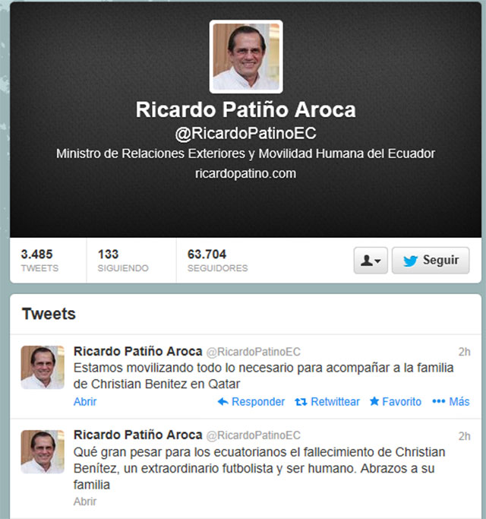
Task: Open the ricardopatino.com website link
Action: click(245, 173)
